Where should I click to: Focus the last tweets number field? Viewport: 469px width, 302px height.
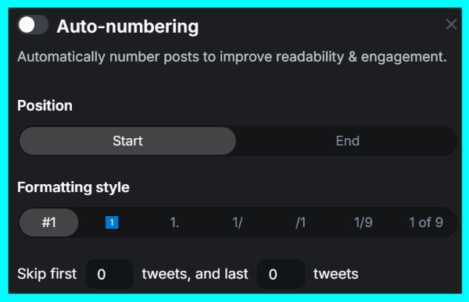pyautogui.click(x=281, y=274)
